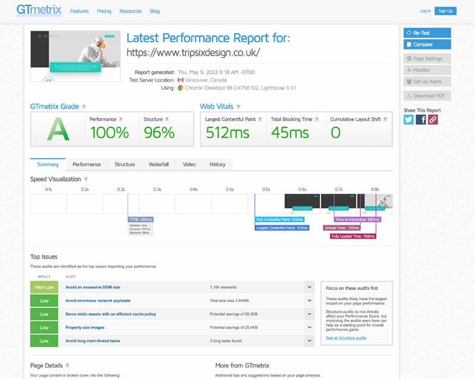Click help icon beside Web Vitals heading
The height and width of the screenshot is (379, 475).
[x=239, y=107]
